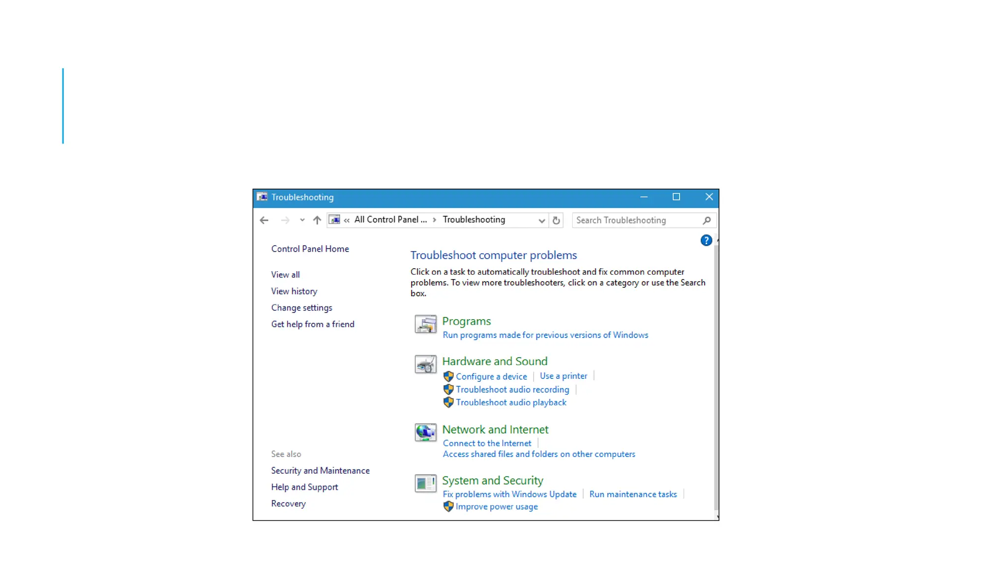1007x566 pixels.
Task: Click shield icon beside Troubleshoot audio recording
Action: 448,390
